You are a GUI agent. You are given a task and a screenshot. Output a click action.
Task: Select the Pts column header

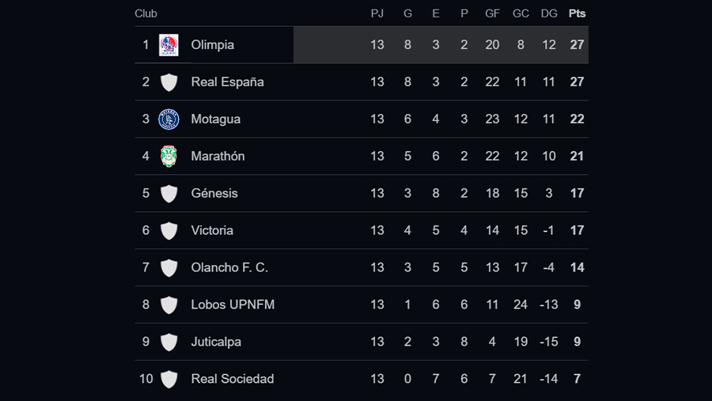pyautogui.click(x=578, y=13)
